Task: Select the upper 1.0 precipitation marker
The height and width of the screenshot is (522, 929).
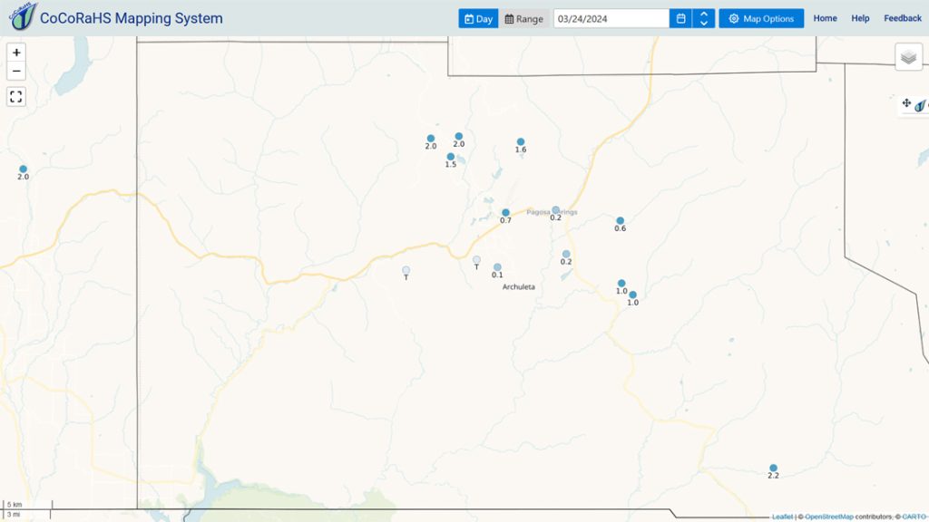Action: (x=621, y=284)
